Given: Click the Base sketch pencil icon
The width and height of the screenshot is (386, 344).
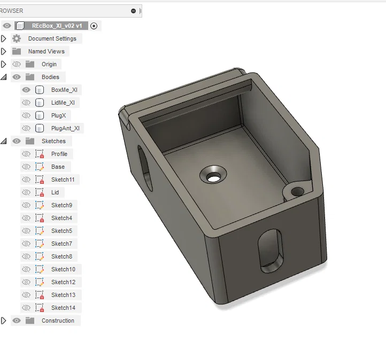Looking at the screenshot, I should (x=40, y=167).
